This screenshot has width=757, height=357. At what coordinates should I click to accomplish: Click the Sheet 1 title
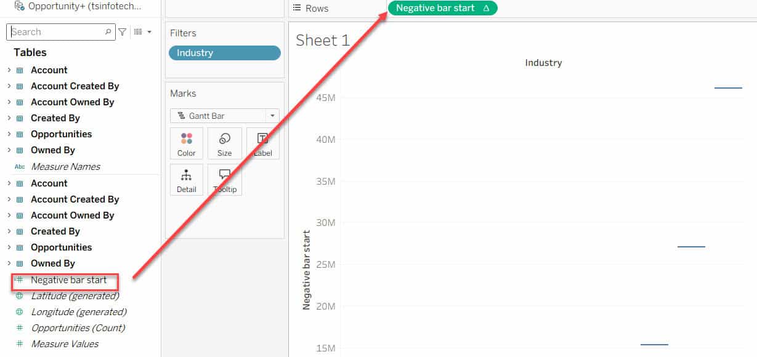point(323,41)
